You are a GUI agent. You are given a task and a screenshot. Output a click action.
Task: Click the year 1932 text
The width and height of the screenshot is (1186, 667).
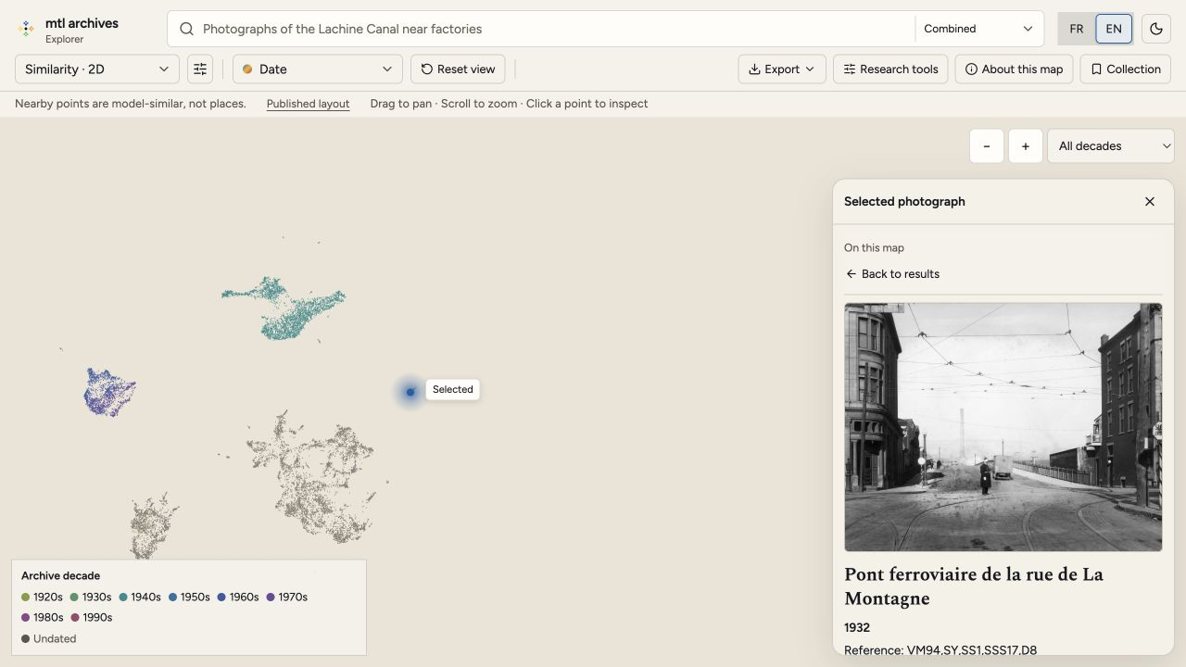857,628
